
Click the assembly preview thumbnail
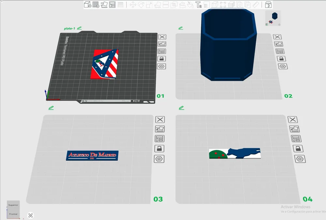[273, 18]
